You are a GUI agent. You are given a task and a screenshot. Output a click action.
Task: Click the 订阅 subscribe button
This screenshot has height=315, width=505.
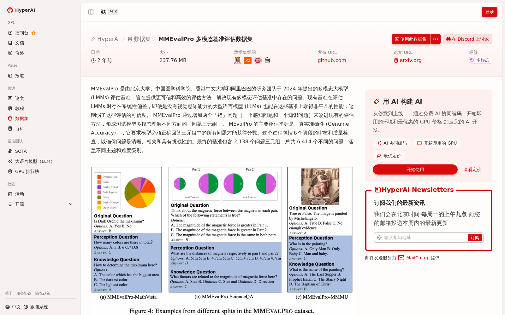pyautogui.click(x=475, y=238)
